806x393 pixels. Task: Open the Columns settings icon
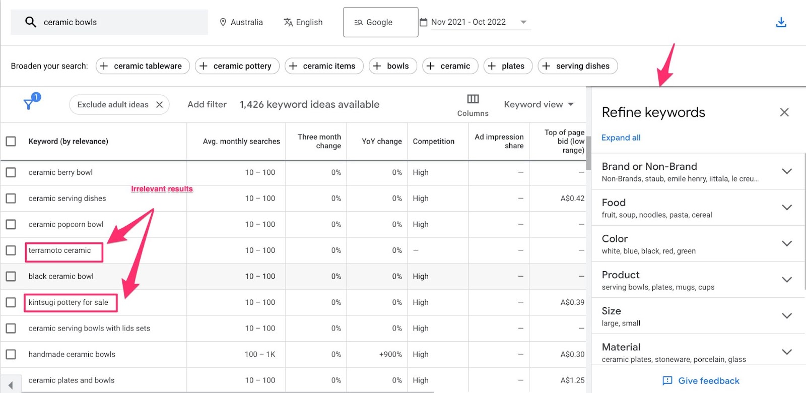[473, 99]
